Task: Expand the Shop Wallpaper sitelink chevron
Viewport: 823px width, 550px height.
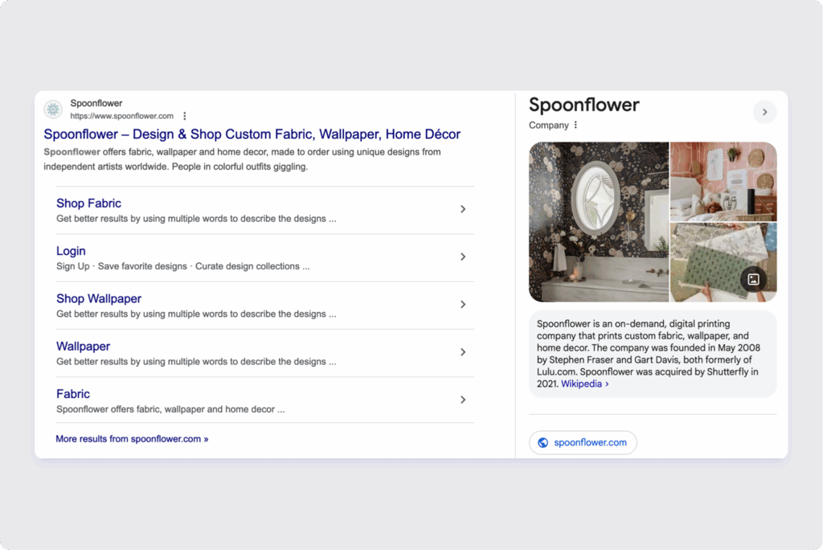Action: coord(463,305)
